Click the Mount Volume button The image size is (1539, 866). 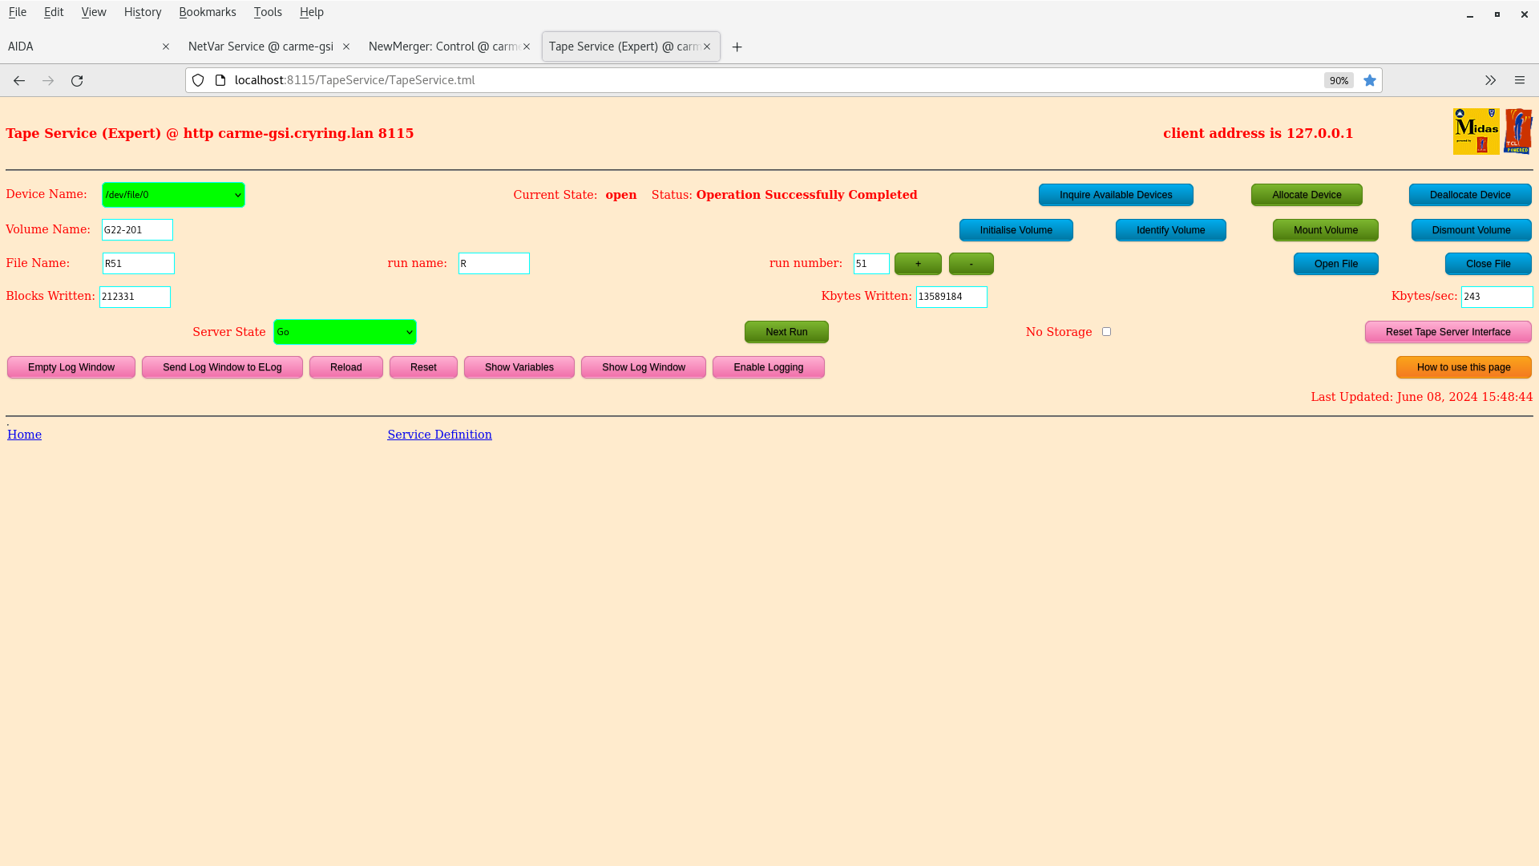pos(1326,229)
